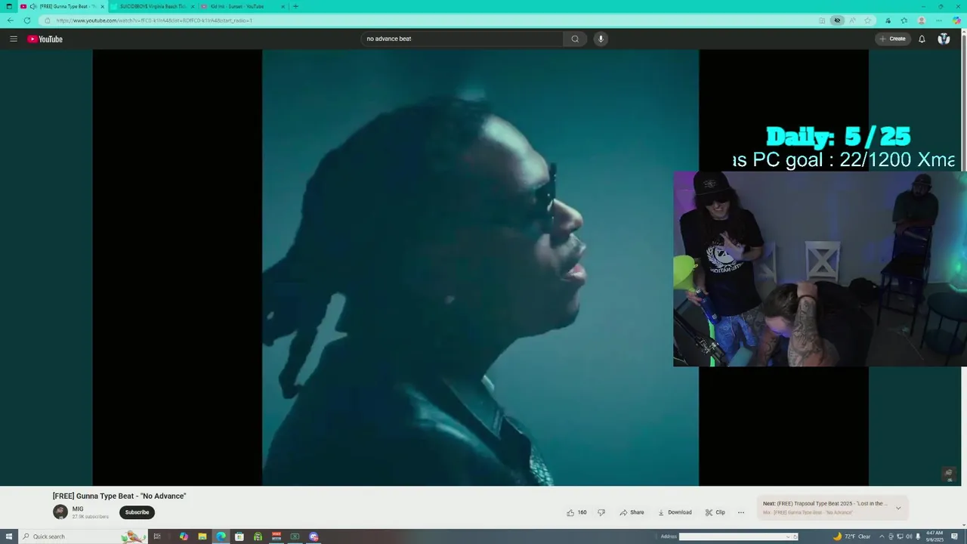Start voice search with microphone icon
Image resolution: width=967 pixels, height=544 pixels.
601,39
